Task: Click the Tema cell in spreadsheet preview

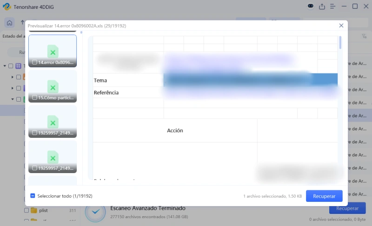Action: (x=128, y=80)
